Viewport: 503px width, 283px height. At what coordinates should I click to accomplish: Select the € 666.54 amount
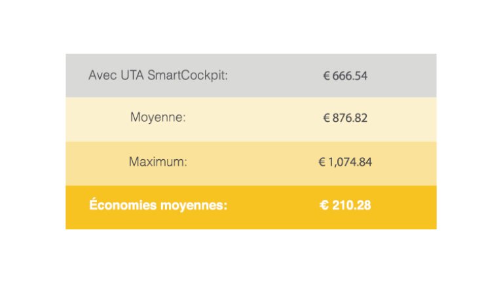pos(345,76)
